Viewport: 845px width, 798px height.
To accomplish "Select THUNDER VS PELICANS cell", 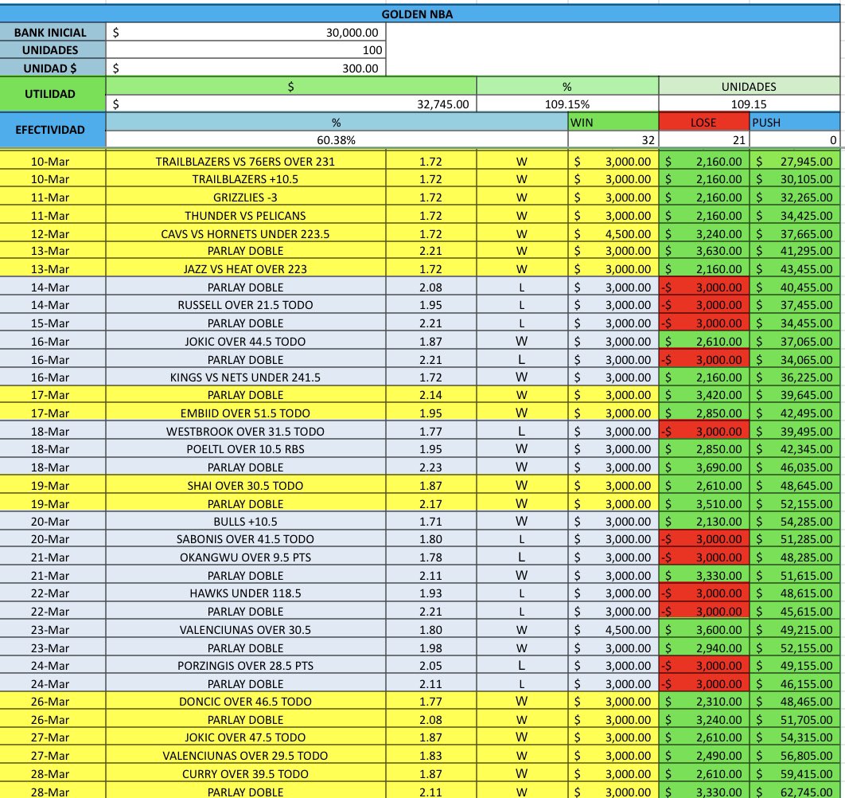I will coord(246,216).
